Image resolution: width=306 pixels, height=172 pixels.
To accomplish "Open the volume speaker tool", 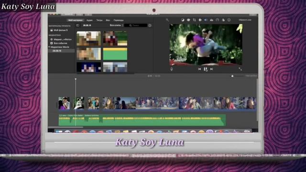I will tap(206, 20).
